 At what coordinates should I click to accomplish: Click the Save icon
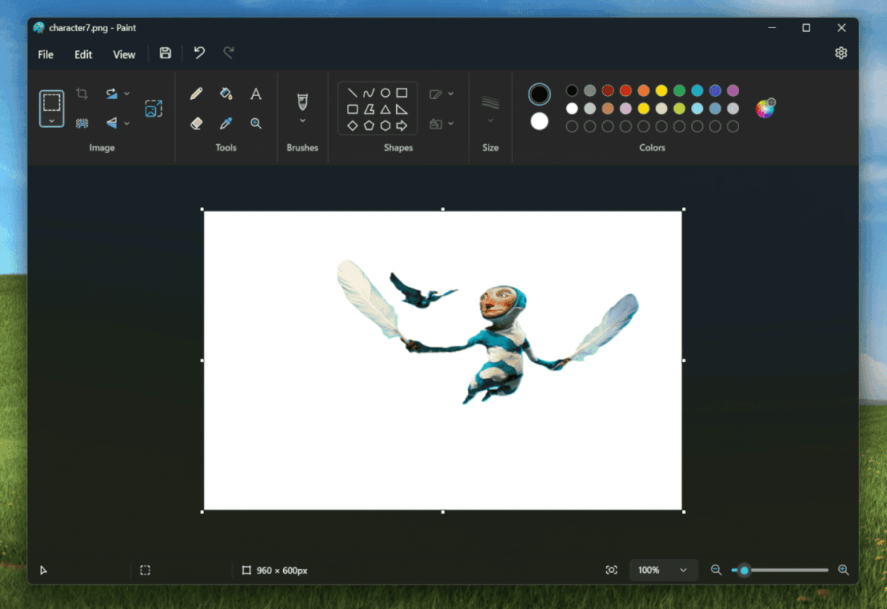point(166,53)
